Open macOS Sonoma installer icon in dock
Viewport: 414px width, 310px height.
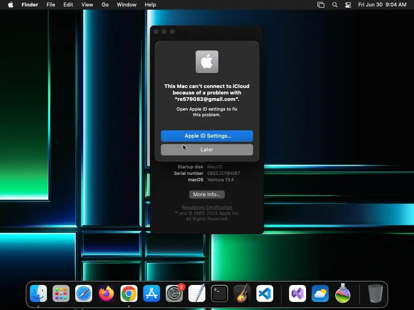[x=343, y=293]
